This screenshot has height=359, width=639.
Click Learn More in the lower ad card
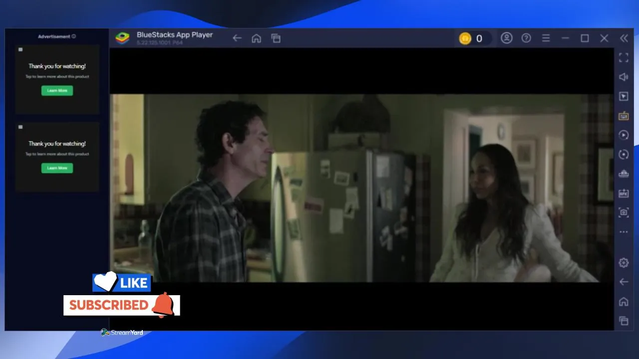tap(57, 168)
